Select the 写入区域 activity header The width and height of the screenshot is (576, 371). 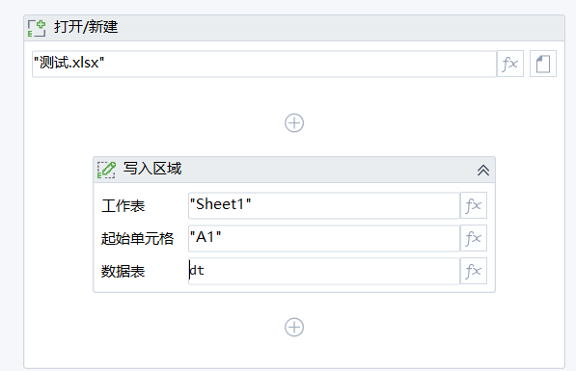tap(294, 170)
